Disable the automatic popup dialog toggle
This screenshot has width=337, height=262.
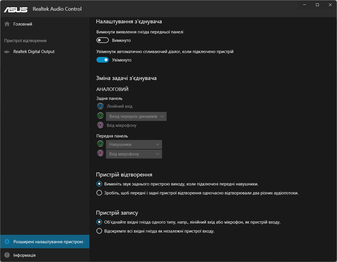103,60
